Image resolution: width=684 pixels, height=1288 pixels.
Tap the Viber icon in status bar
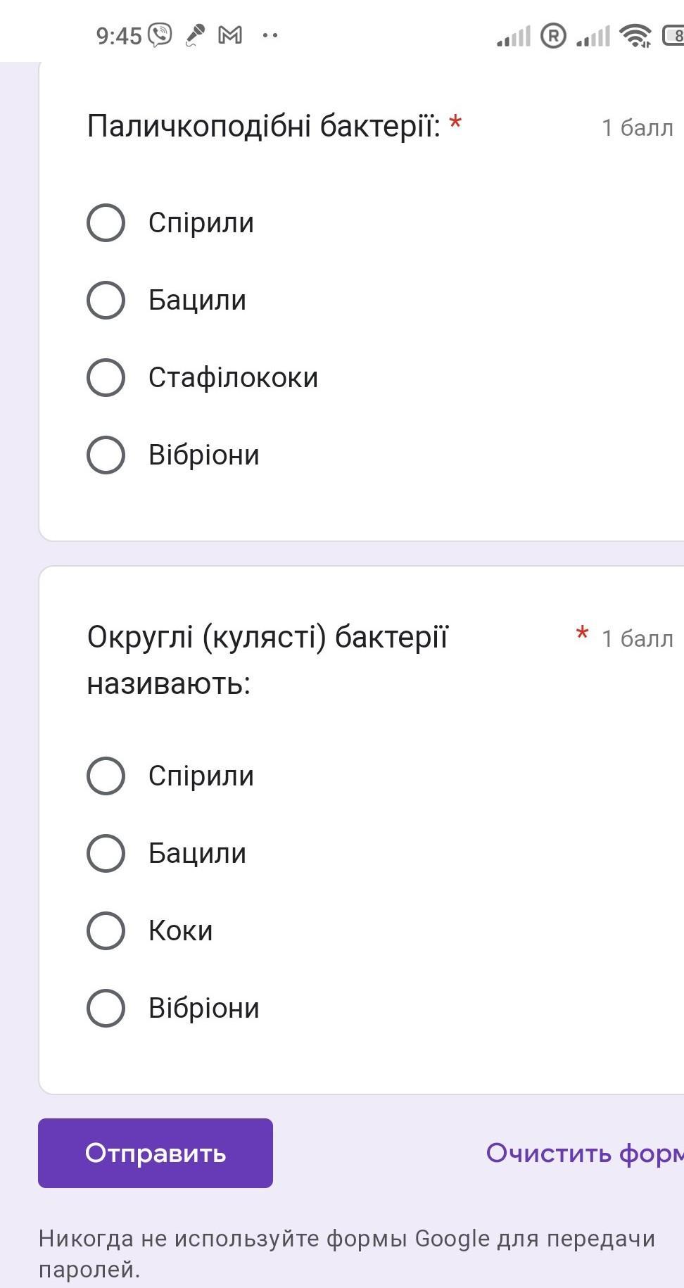click(x=160, y=34)
